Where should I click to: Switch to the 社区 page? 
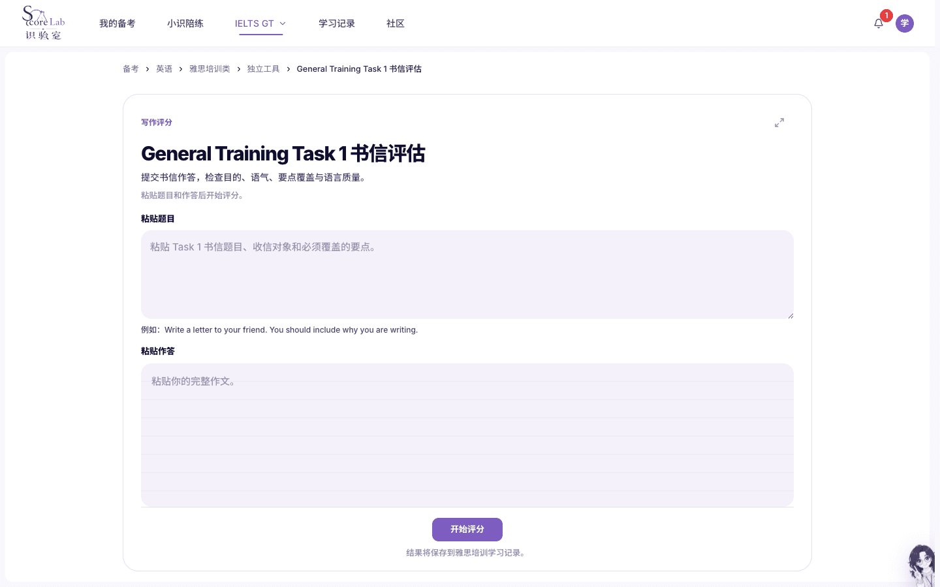pyautogui.click(x=396, y=23)
